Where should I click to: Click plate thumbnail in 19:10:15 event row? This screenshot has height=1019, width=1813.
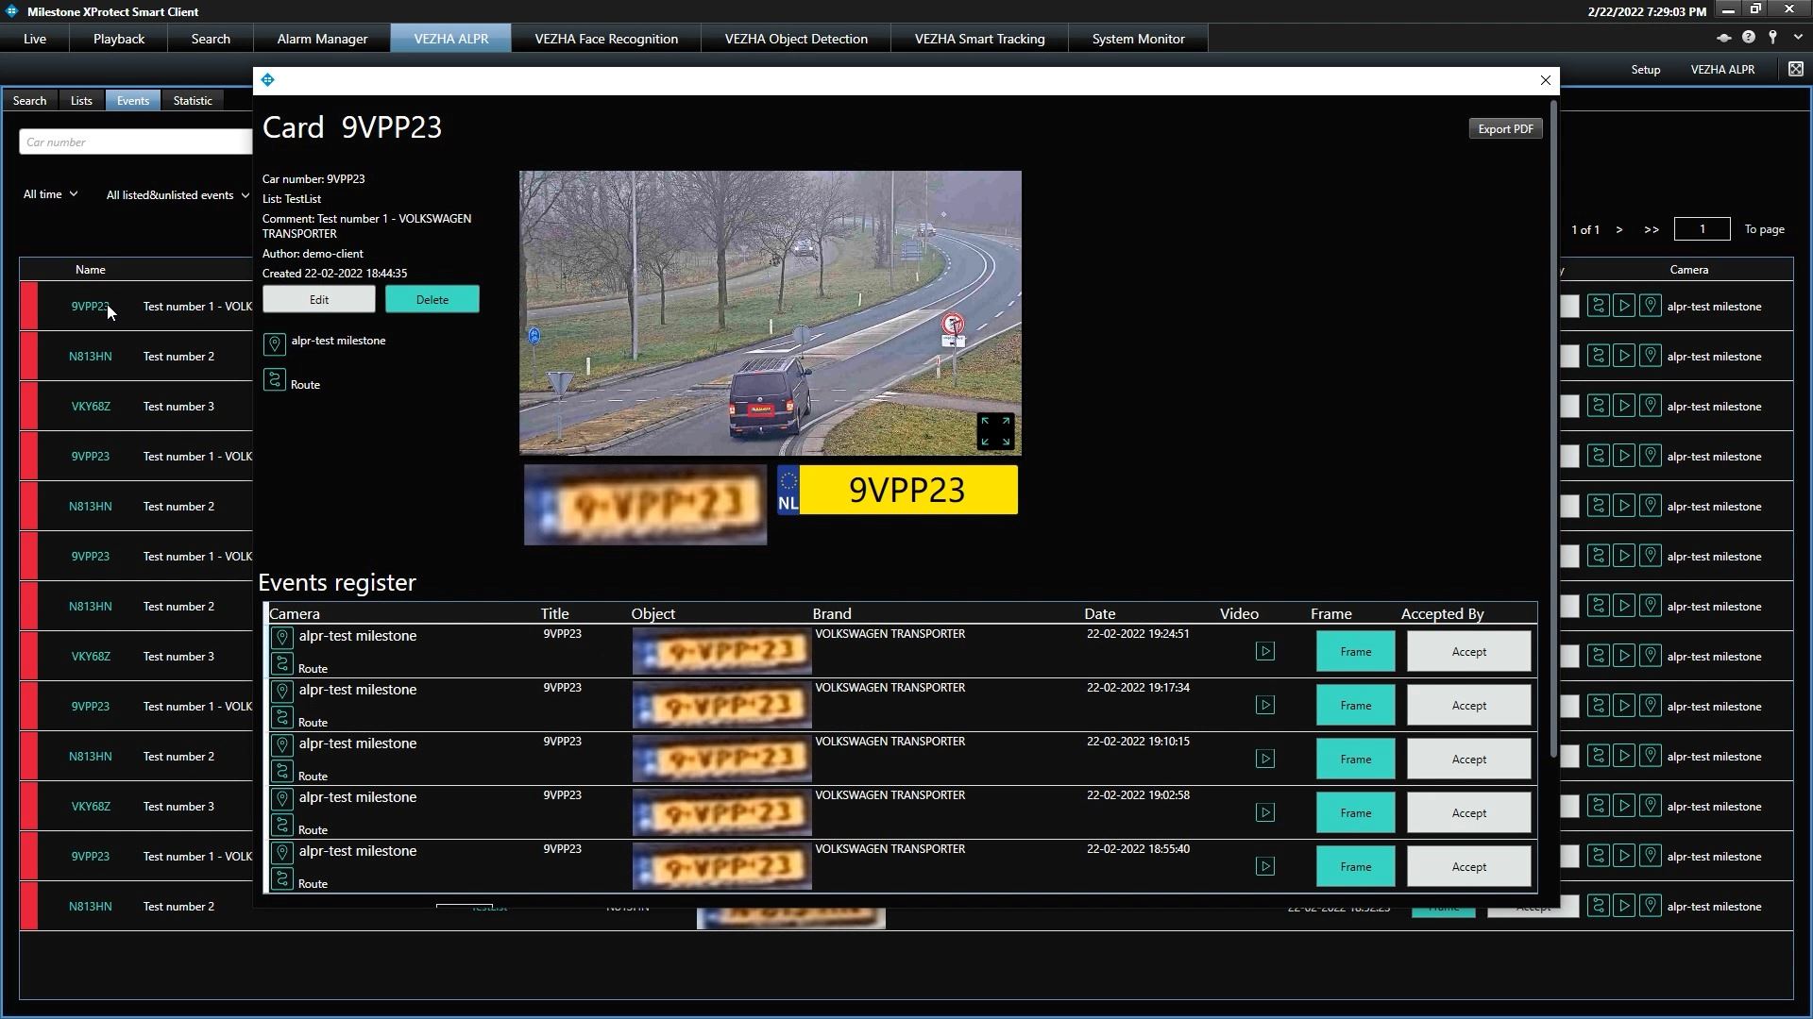(721, 759)
